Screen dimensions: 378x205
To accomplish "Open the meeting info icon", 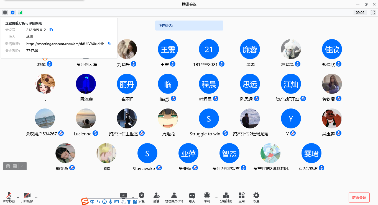I will [x=5, y=12].
